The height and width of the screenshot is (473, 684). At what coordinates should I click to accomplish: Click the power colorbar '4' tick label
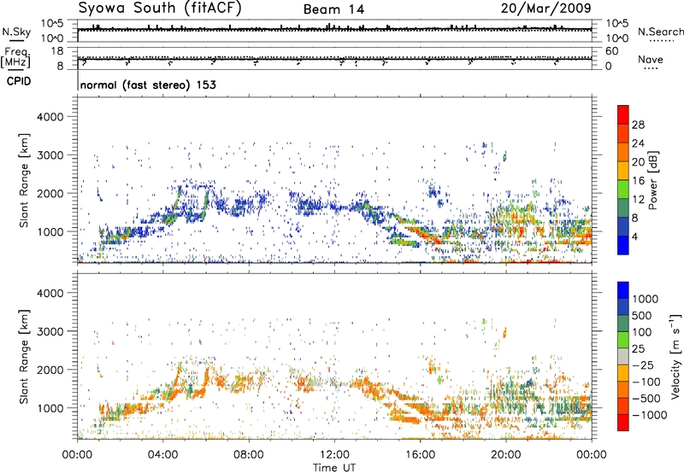point(634,237)
